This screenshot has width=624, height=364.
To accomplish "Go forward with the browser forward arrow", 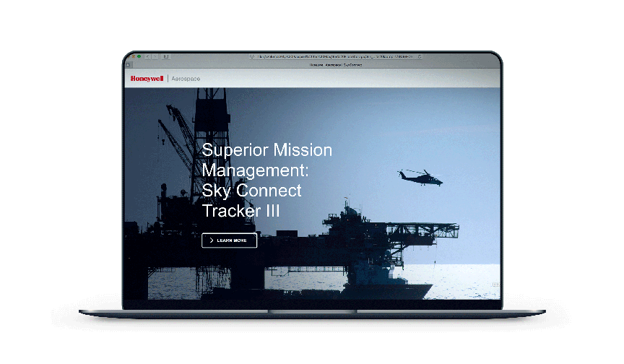I will (155, 56).
